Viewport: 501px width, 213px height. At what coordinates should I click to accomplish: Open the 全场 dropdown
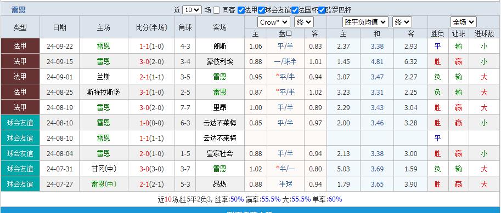(464, 22)
